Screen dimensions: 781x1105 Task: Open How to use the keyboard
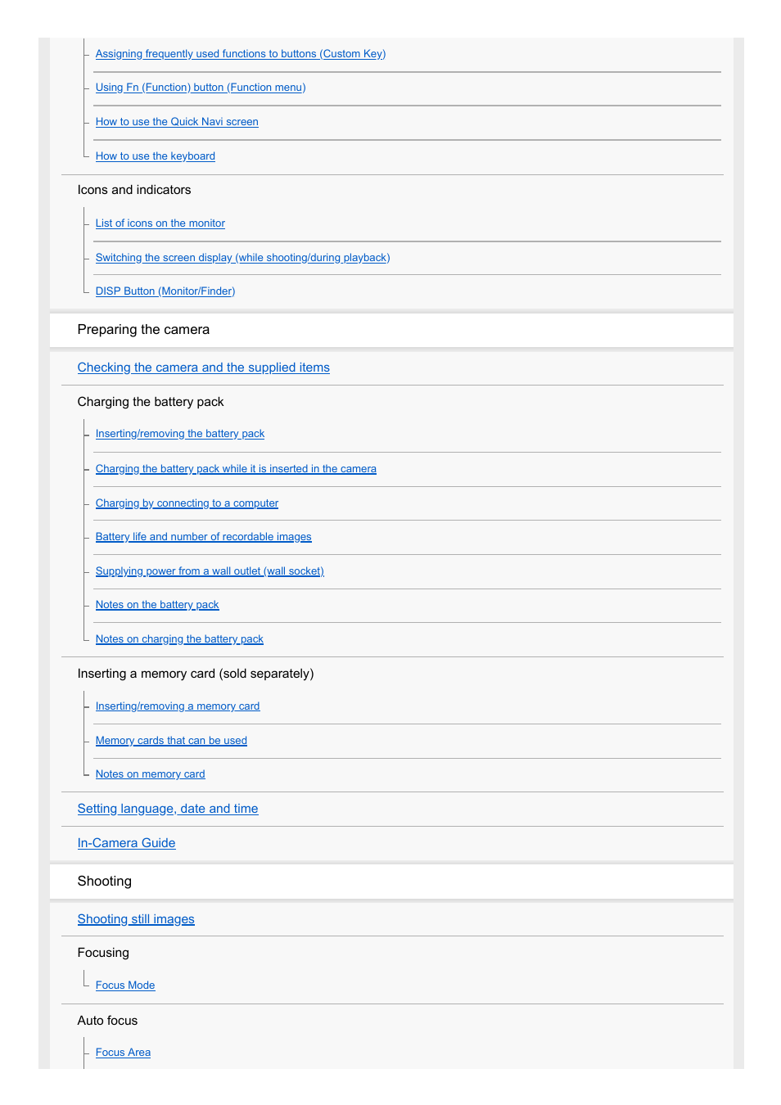click(156, 156)
